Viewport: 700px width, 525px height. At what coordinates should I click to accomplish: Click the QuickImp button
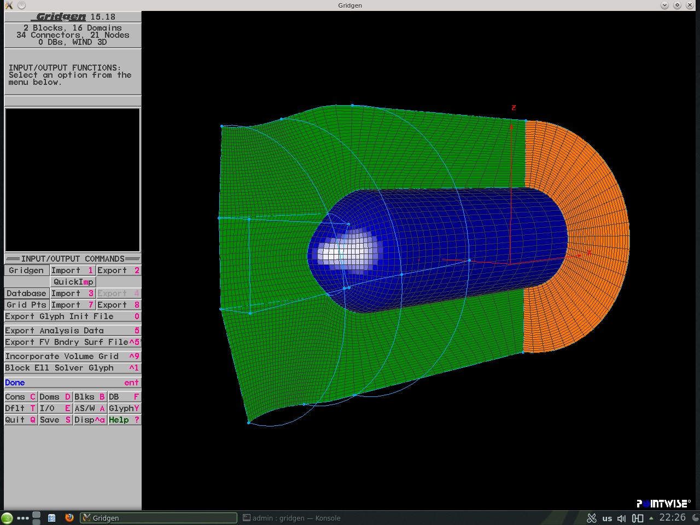(73, 282)
